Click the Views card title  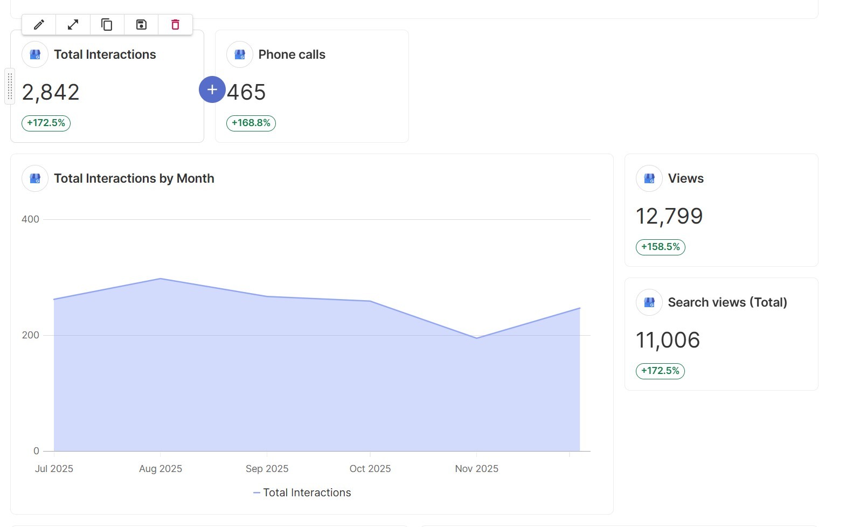(x=686, y=178)
